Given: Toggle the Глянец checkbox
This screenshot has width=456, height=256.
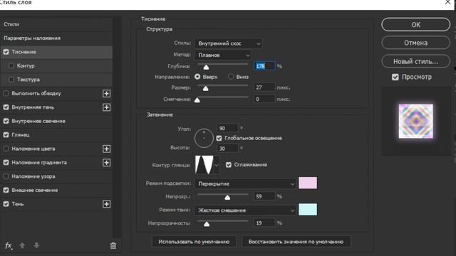Looking at the screenshot, I should pos(6,135).
